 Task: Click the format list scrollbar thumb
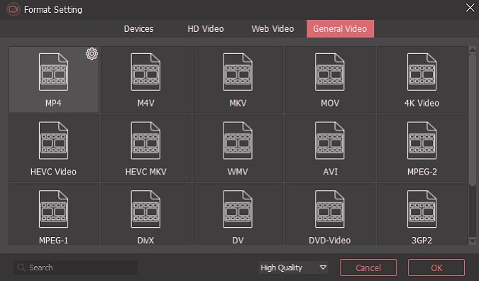[473, 119]
